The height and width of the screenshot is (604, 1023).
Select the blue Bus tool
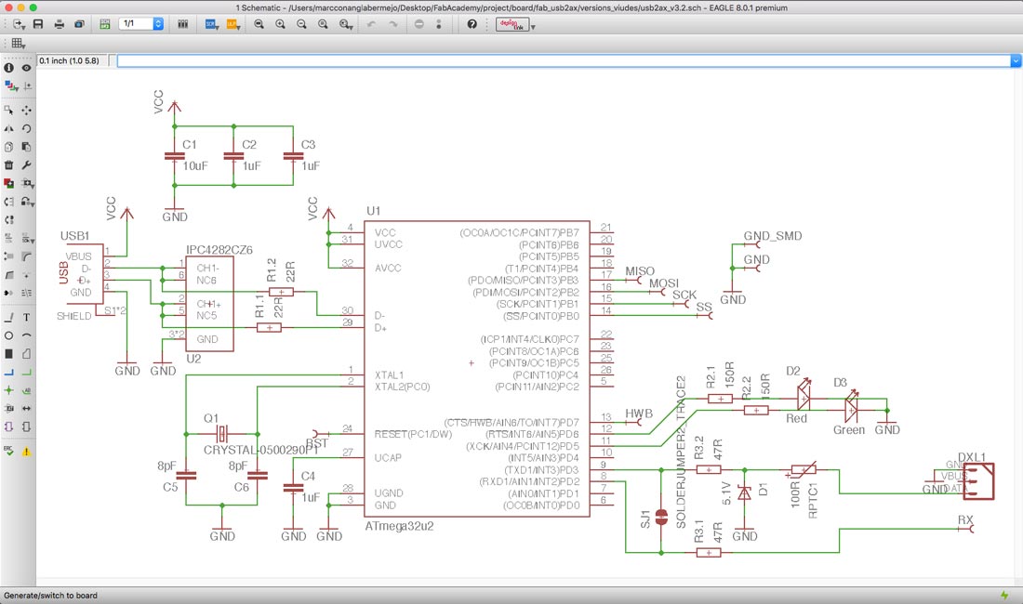[8, 373]
